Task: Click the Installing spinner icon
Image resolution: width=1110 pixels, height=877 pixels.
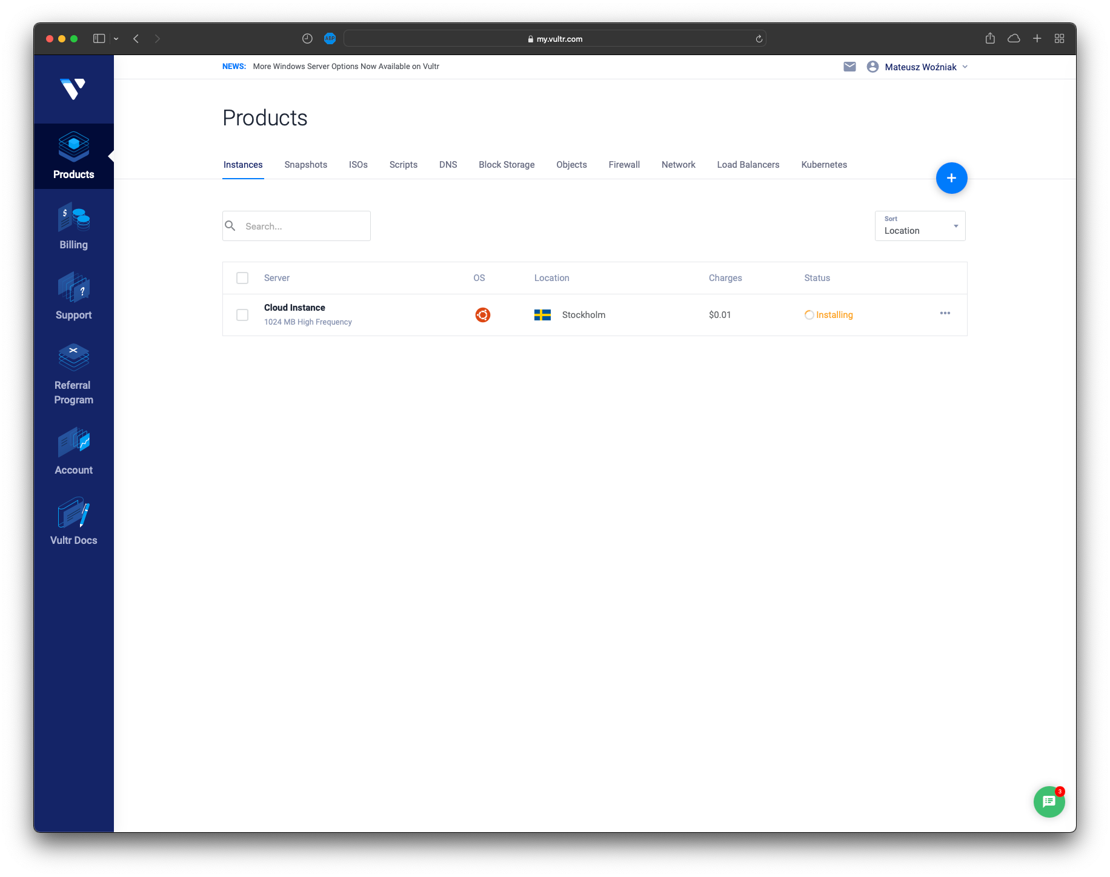Action: click(x=809, y=315)
